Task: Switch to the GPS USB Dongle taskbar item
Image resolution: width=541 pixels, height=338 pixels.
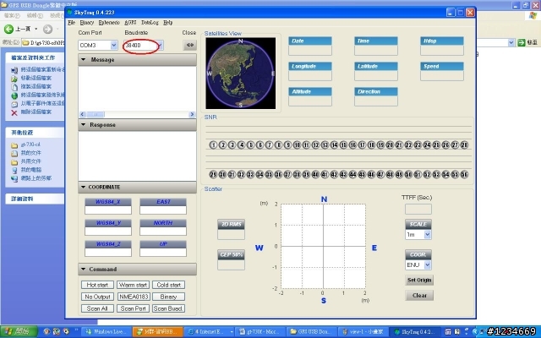Action: point(313,332)
